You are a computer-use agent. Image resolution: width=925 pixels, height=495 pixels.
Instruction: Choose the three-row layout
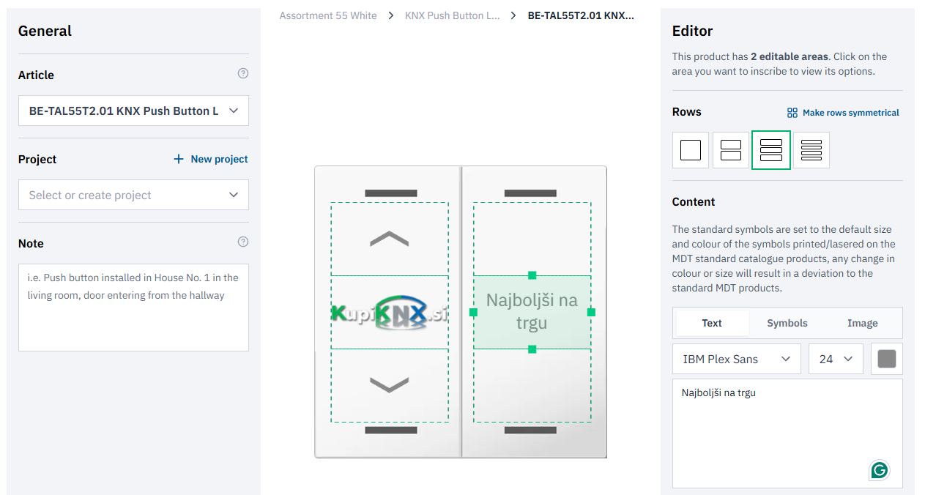coord(771,150)
